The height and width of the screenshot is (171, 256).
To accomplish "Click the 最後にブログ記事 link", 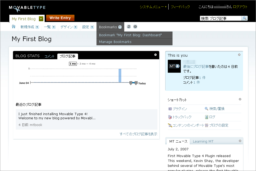I will coord(196,66).
